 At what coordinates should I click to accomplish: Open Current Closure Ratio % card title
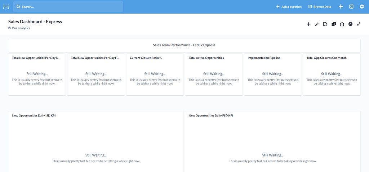click(146, 58)
